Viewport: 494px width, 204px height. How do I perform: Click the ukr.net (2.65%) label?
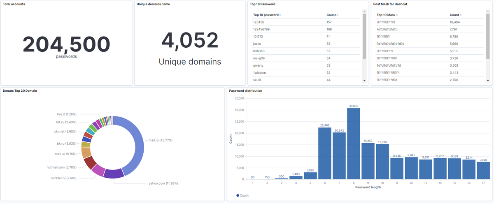[x=65, y=132]
